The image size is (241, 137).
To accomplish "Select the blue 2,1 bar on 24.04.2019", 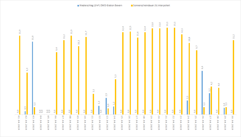I will [187, 107].
